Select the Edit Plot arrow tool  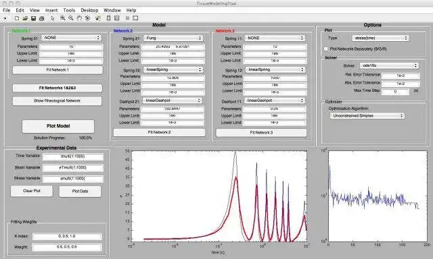click(53, 18)
